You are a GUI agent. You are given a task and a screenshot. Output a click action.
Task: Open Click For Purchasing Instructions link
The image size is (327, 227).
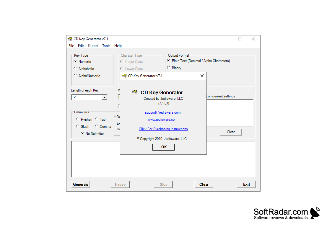(x=163, y=129)
